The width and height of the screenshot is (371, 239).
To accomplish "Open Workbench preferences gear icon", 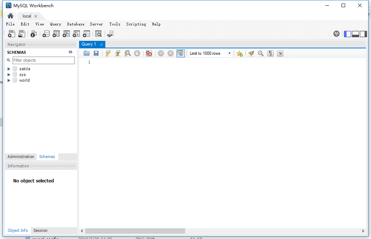I will [336, 34].
